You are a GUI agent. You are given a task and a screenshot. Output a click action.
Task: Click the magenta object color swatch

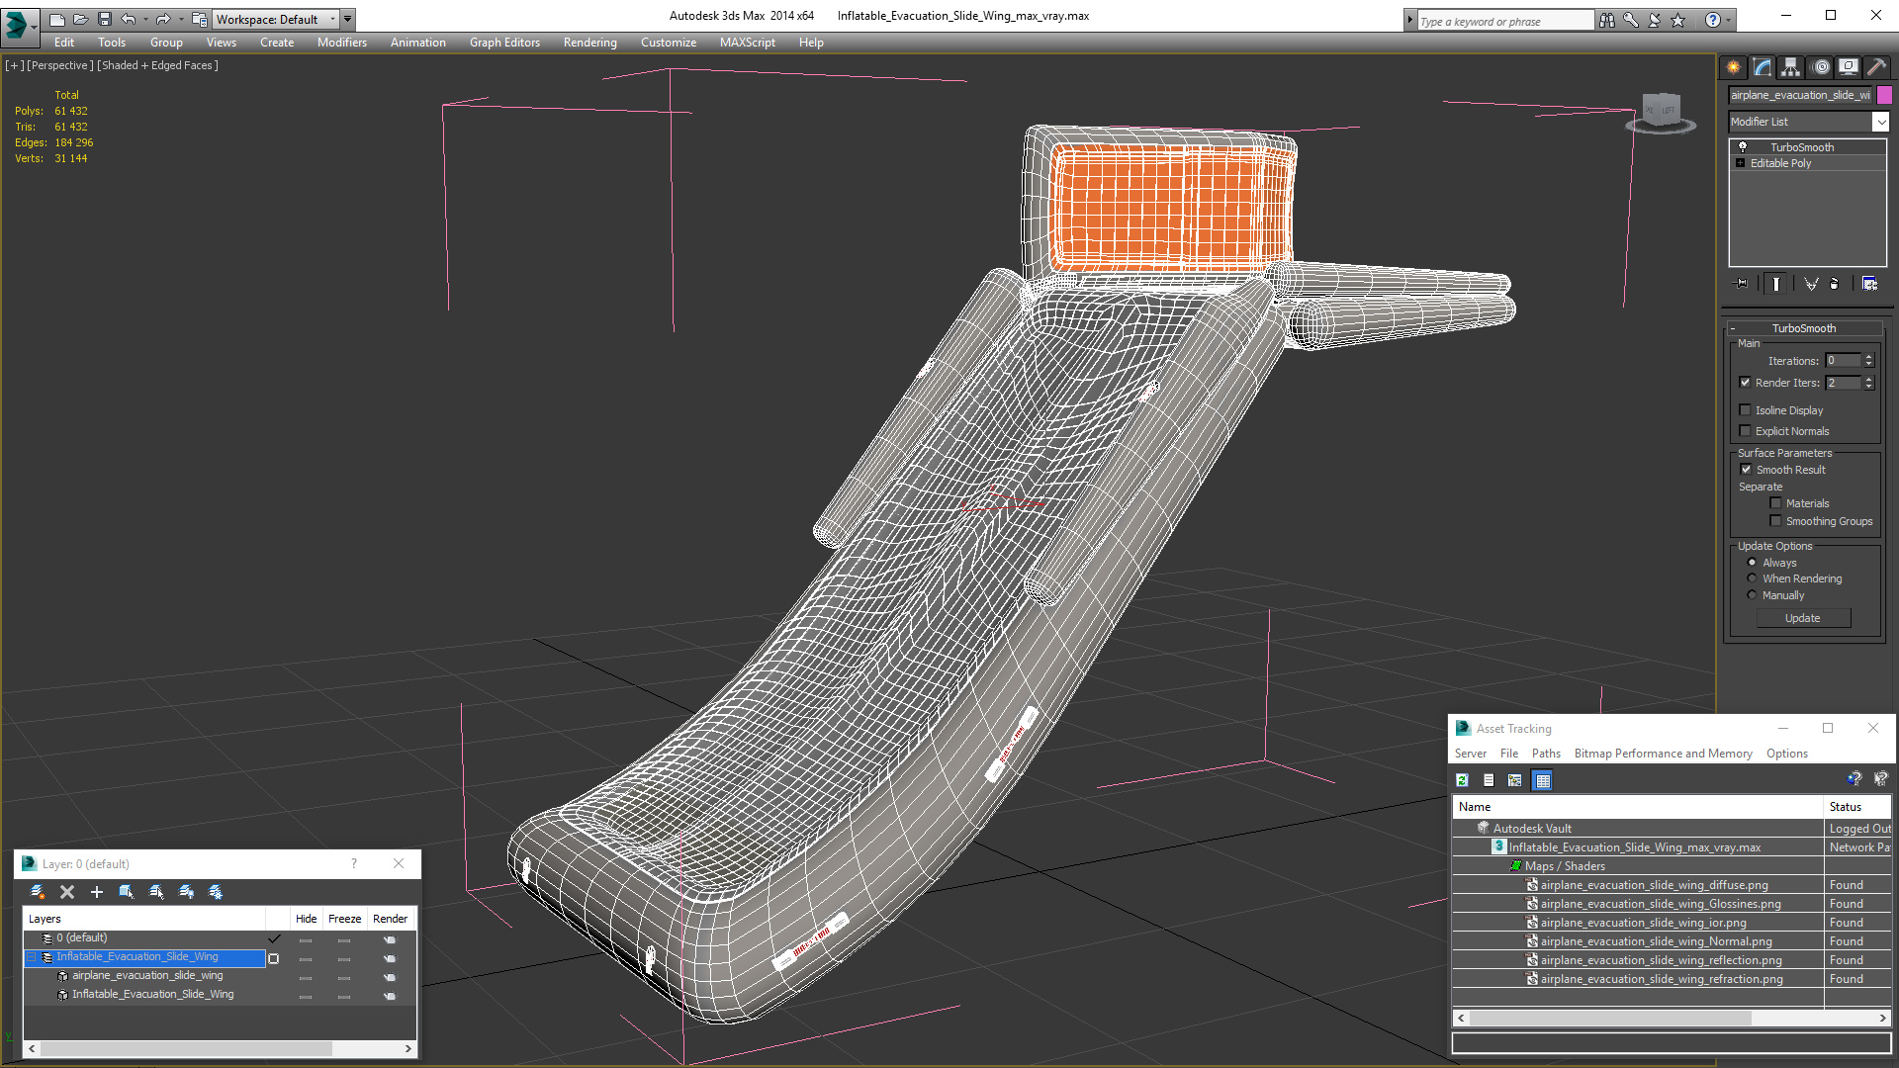pyautogui.click(x=1885, y=95)
